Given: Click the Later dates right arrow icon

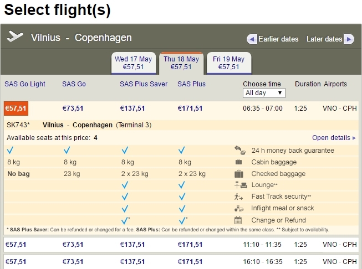Looking at the screenshot, I should pos(348,39).
